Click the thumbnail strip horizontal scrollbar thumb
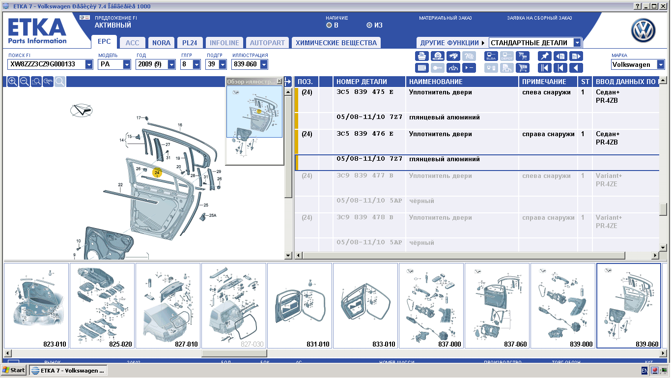This screenshot has height=378, width=671. coord(235,353)
